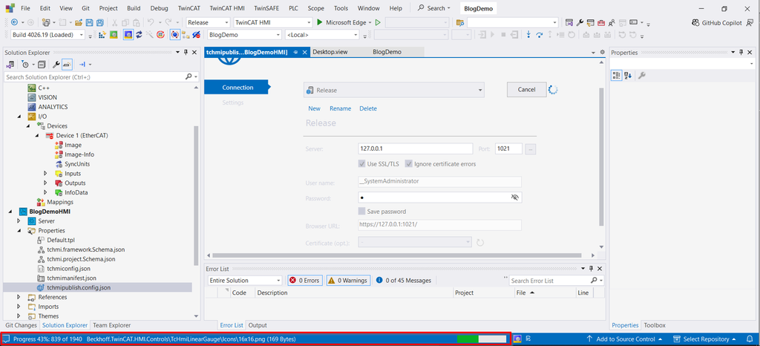Screen dimensions: 760x346
Task: Click Collapse All in Solution Explorer toolbar
Action: coord(42,65)
